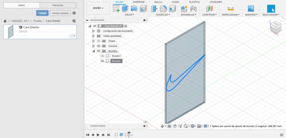Switch to the CHAPA tab
The height and width of the screenshot is (138, 286).
175,2
